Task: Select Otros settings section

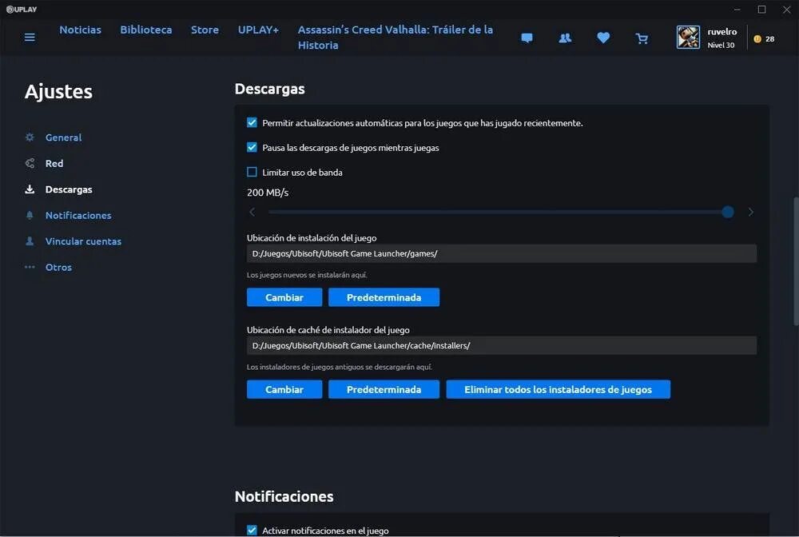Action: coord(58,267)
